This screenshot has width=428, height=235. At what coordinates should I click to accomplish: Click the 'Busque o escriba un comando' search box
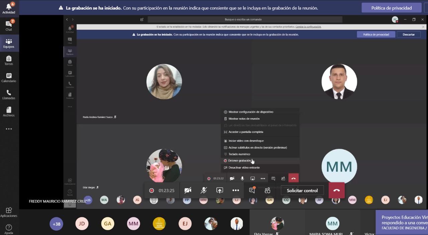click(245, 19)
